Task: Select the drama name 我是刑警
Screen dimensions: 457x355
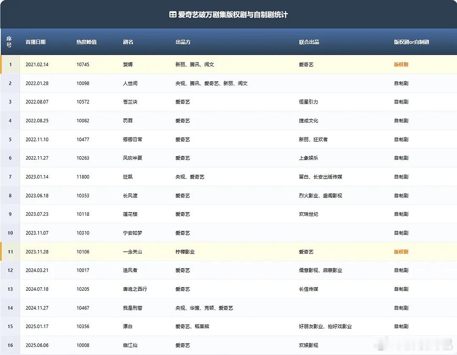Action: pyautogui.click(x=132, y=308)
